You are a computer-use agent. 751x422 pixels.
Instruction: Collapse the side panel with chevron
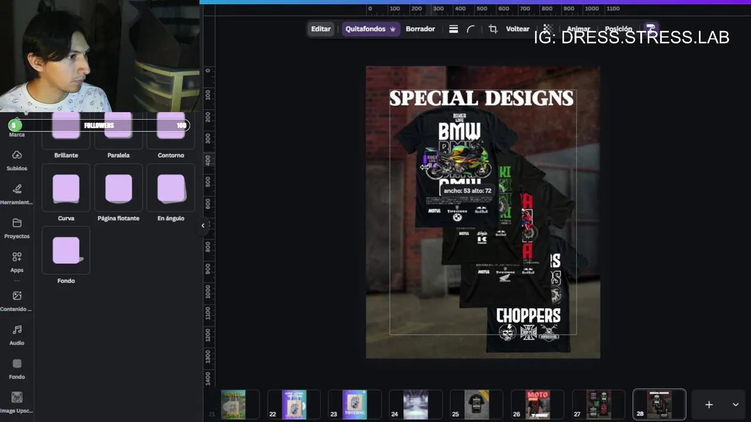[203, 226]
